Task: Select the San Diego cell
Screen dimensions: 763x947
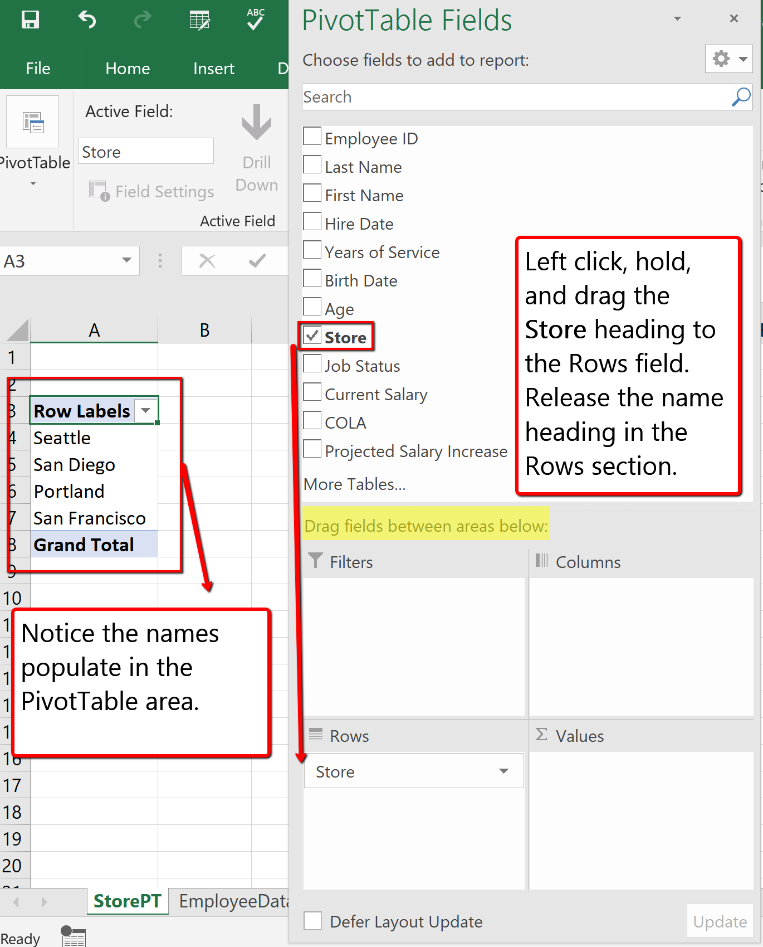Action: 94,464
